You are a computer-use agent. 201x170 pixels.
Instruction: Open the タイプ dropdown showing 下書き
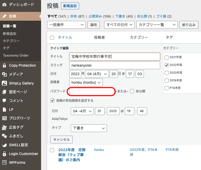89,128
